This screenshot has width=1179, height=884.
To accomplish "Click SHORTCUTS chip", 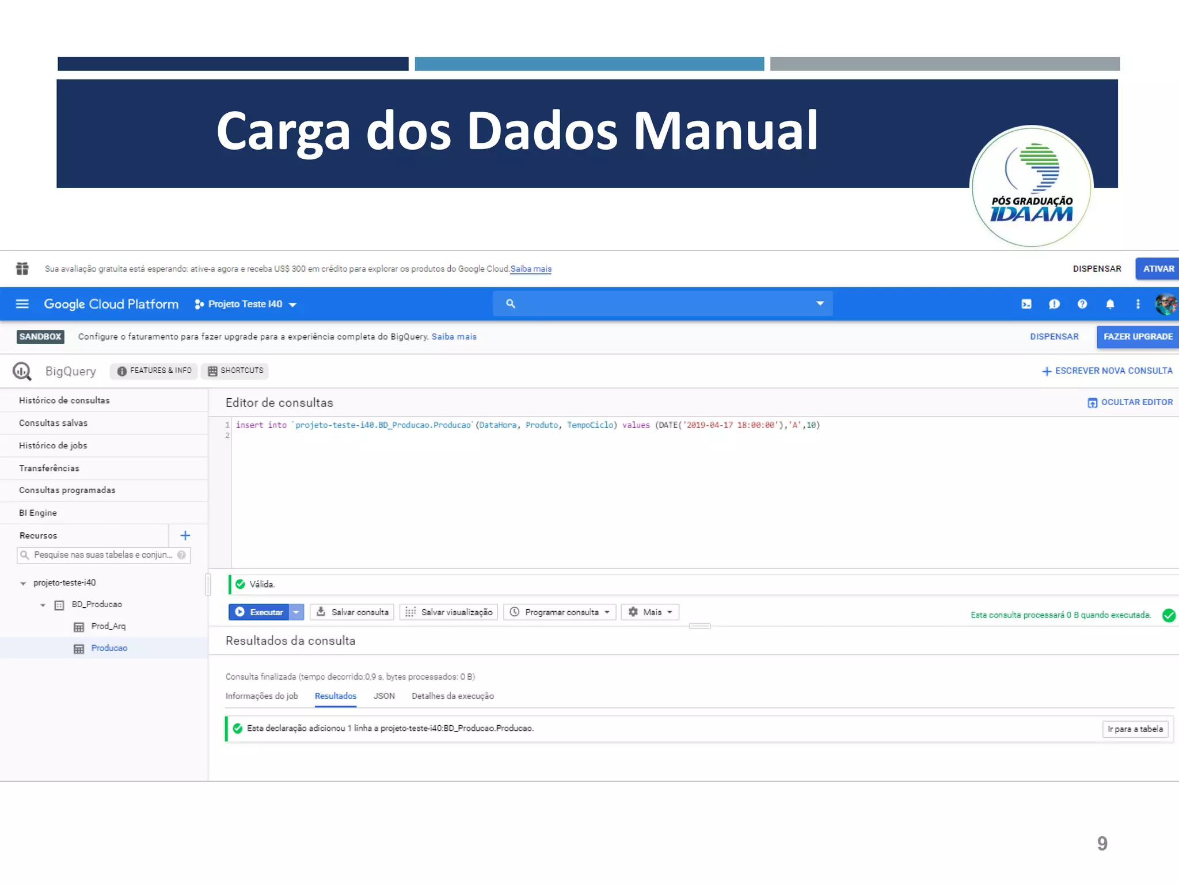I will click(x=235, y=371).
